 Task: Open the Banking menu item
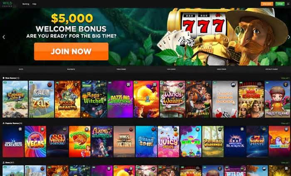[x=26, y=4]
